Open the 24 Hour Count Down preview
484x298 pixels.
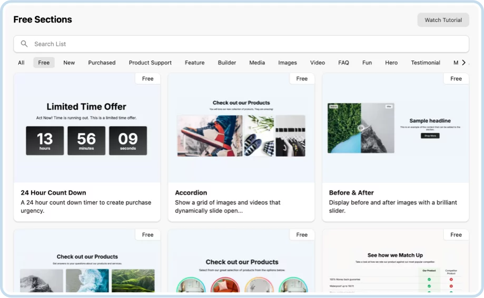click(x=87, y=128)
